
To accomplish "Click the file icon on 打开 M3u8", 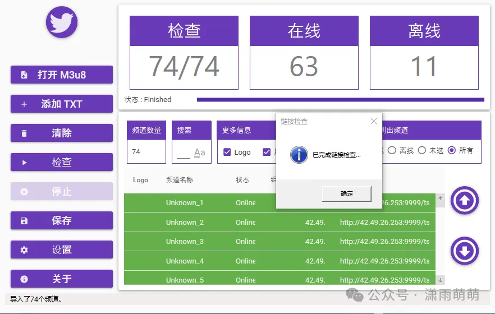I will point(24,75).
